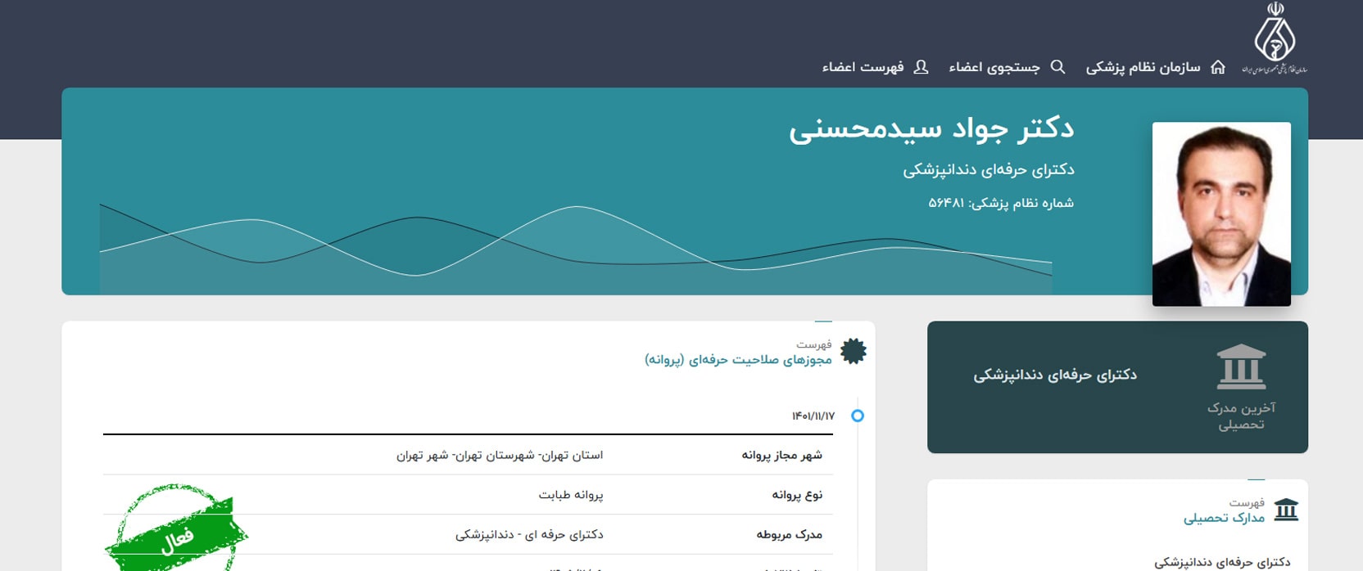Click the seal badge icon beside مجوزهای صلاحیت
This screenshot has width=1363, height=571.
tap(854, 351)
